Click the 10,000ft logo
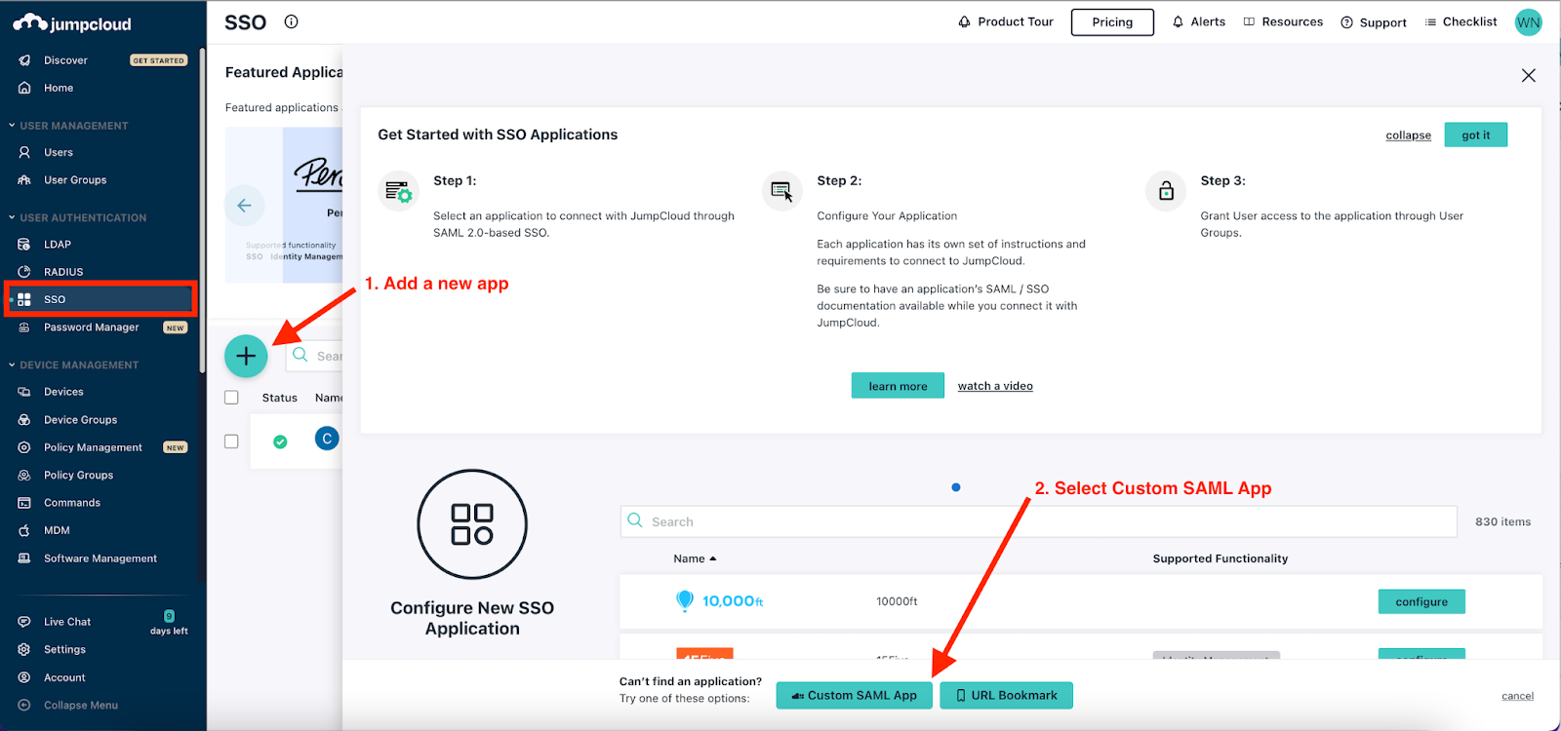 (719, 600)
